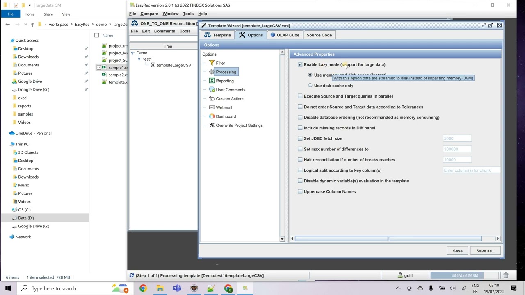Switch to the Source Code tab
The image size is (525, 295).
pos(319,35)
